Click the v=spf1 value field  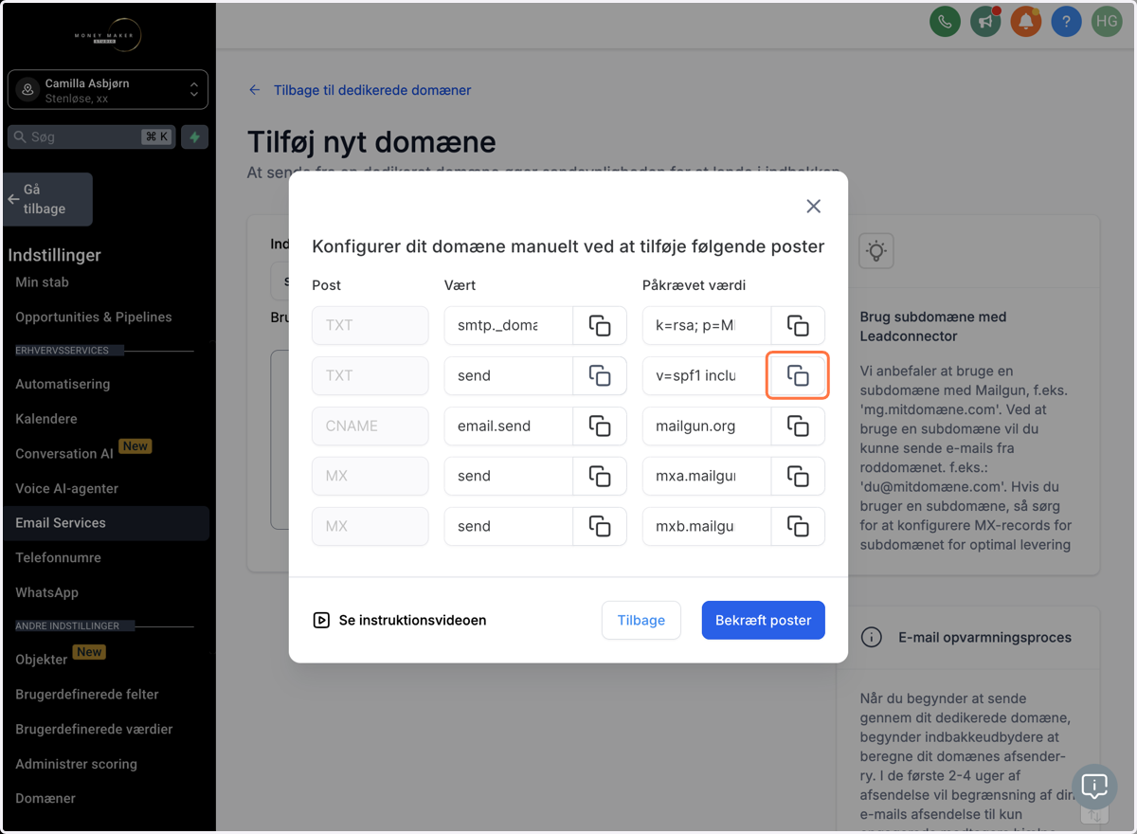[x=707, y=375]
